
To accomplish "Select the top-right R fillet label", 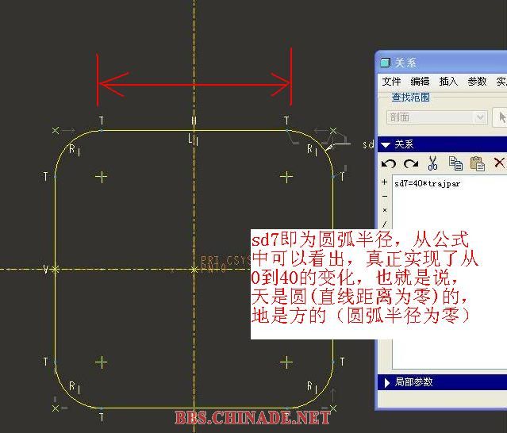I will 312,150.
